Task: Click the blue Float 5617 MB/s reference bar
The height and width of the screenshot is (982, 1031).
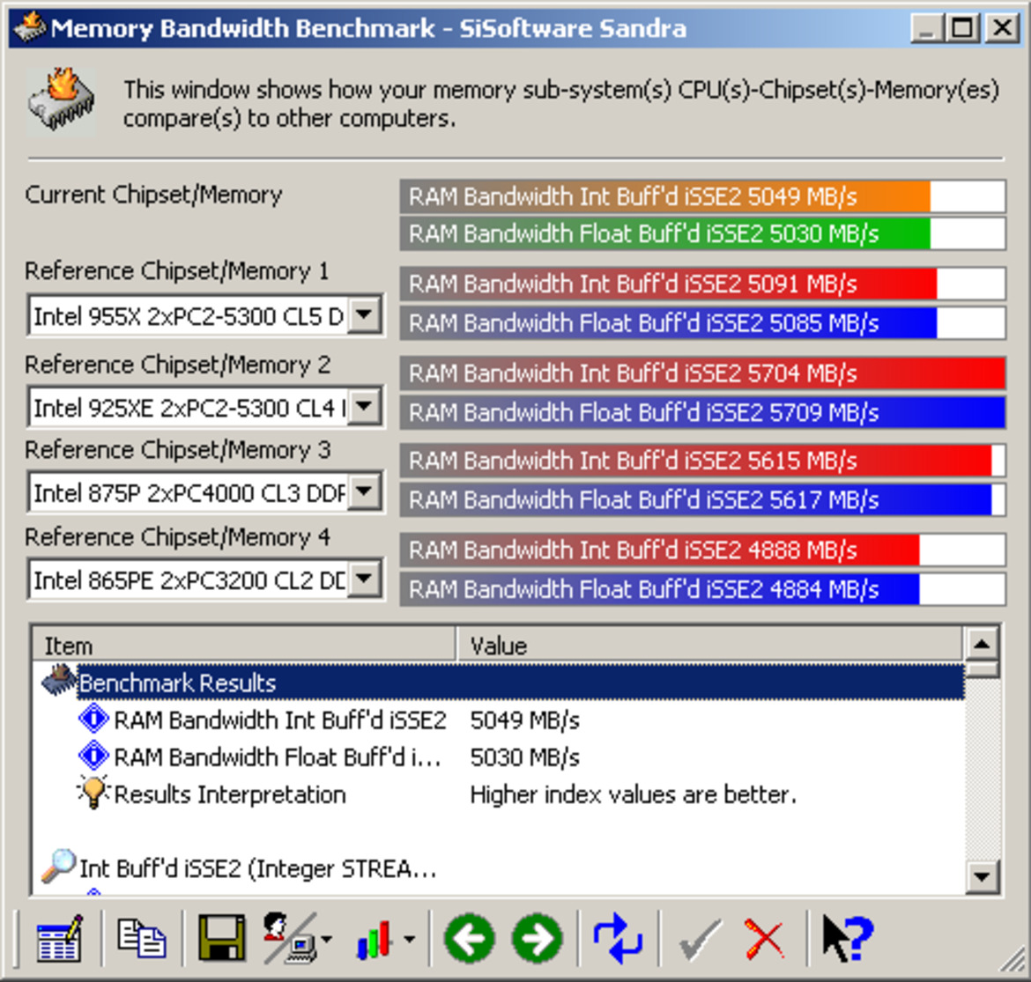Action: point(702,499)
